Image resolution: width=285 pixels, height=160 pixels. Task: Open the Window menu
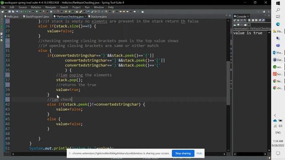(x=99, y=7)
